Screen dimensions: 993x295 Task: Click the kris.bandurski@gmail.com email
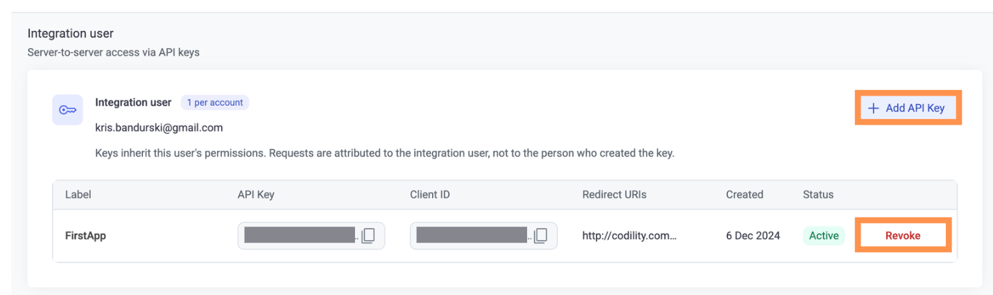(x=159, y=128)
